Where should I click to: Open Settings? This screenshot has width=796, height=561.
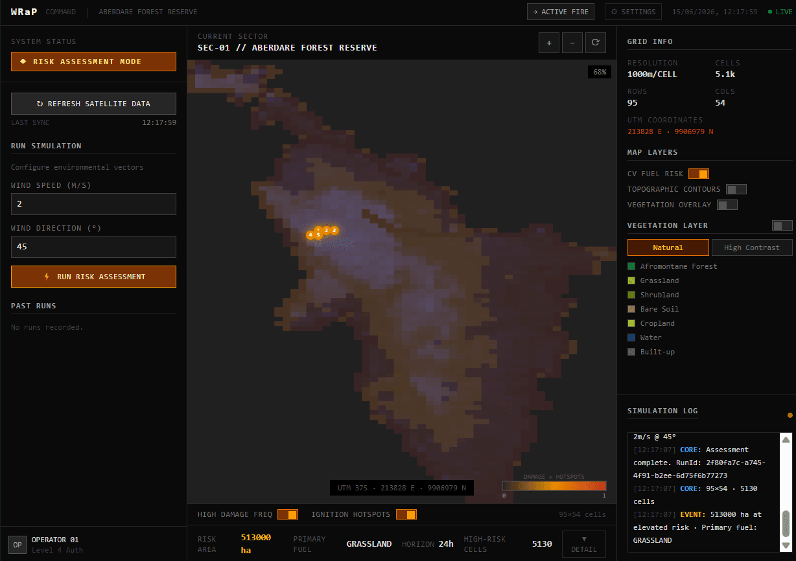pos(633,12)
